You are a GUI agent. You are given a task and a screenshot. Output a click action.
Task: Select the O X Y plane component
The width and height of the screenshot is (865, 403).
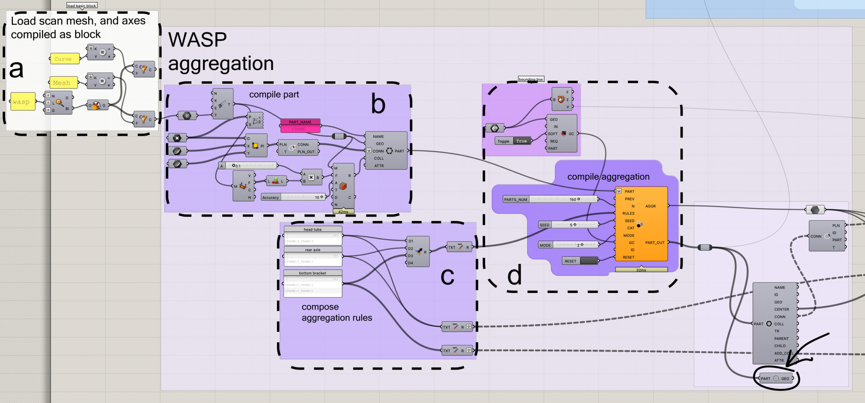(256, 145)
